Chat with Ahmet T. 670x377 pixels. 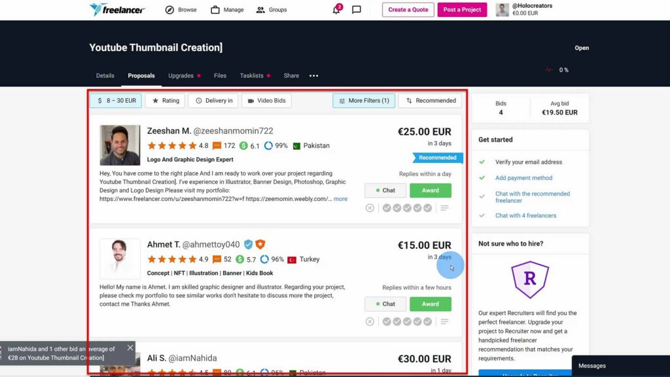[385, 304]
